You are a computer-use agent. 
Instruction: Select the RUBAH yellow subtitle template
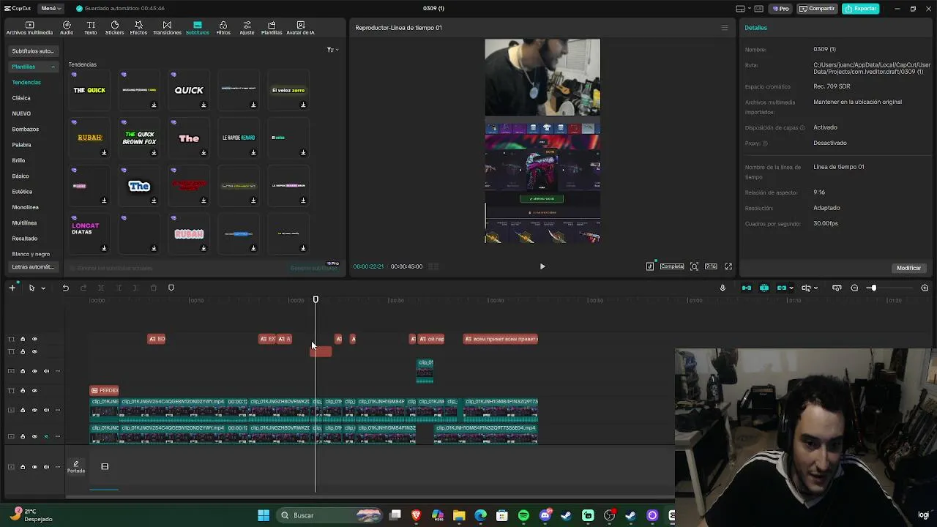(x=90, y=138)
